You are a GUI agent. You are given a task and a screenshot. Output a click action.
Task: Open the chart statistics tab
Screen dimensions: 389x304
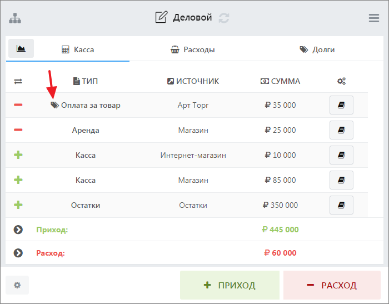point(21,49)
